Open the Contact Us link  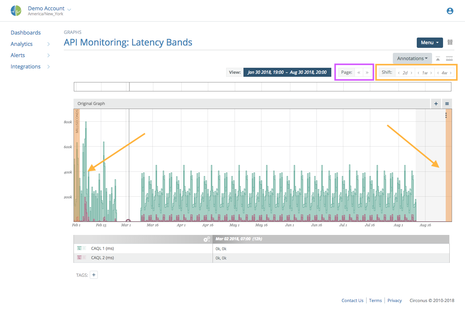click(x=352, y=300)
